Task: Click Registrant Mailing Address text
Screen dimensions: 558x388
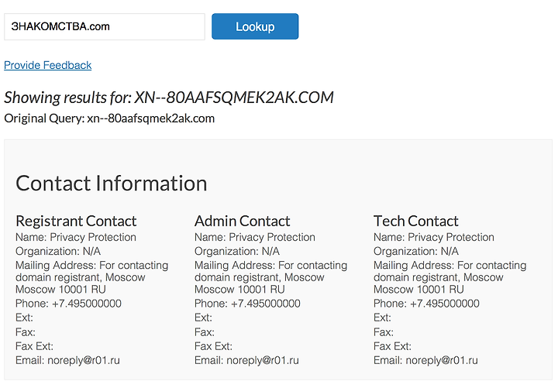Action: [x=91, y=277]
